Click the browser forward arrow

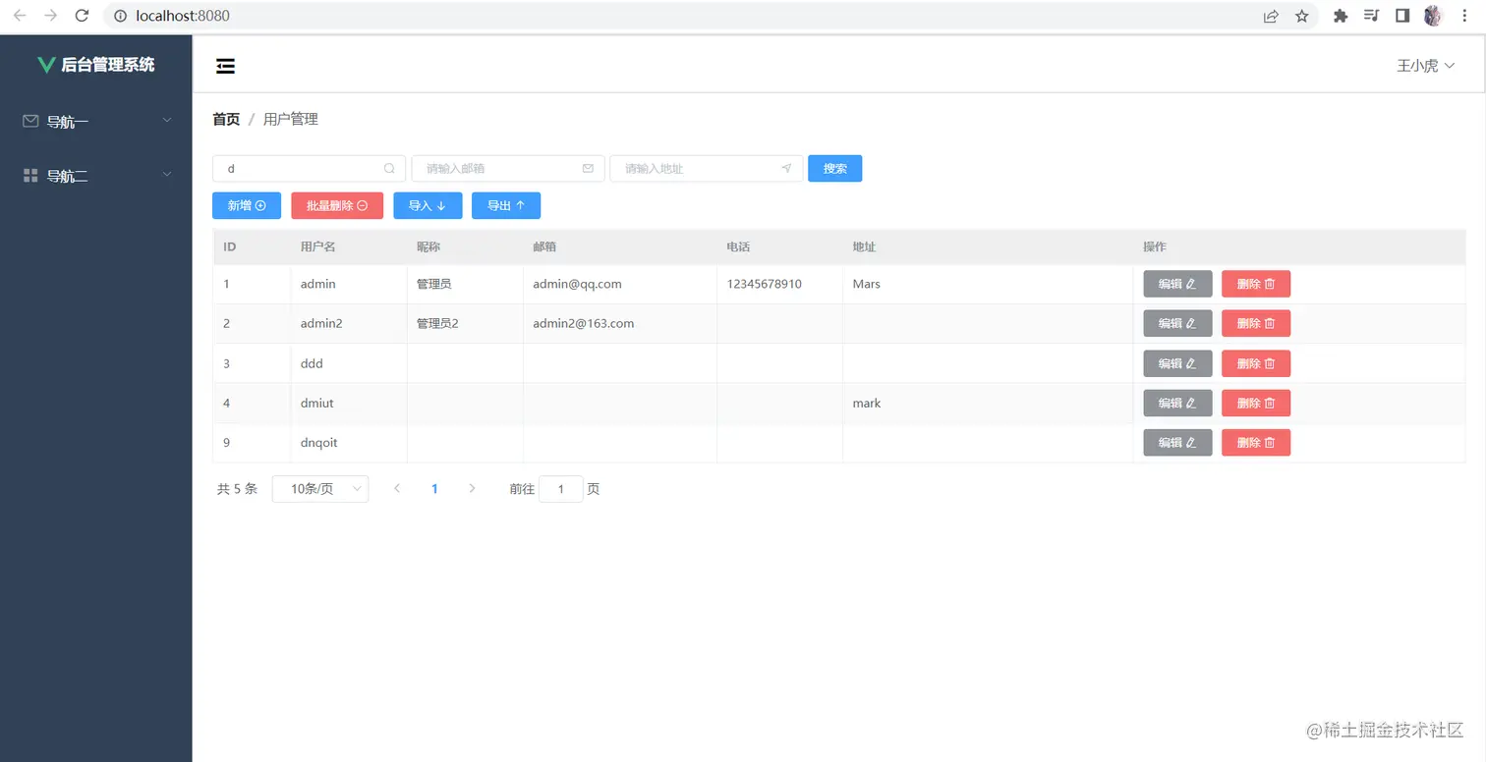coord(51,16)
